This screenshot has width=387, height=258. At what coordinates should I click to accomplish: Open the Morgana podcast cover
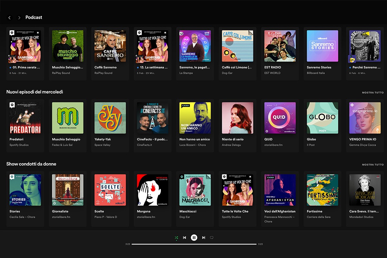pyautogui.click(x=153, y=190)
